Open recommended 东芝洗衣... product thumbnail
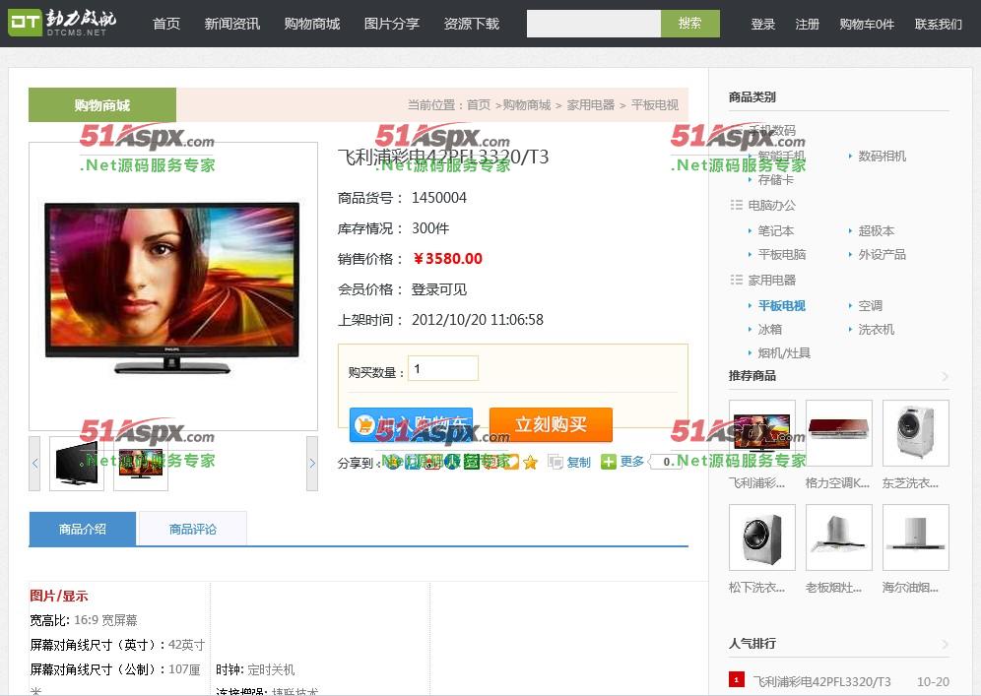The height and width of the screenshot is (696, 981). pos(916,433)
